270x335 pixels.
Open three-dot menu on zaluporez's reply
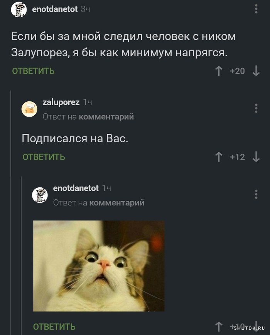click(x=256, y=108)
